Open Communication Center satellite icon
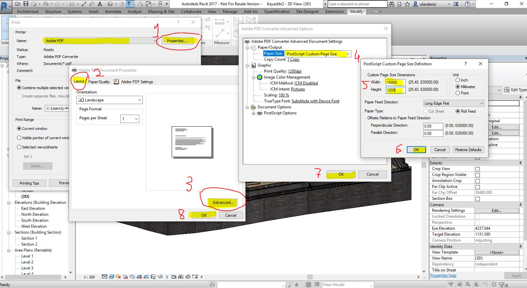This screenshot has width=527, height=288. pyautogui.click(x=399, y=4)
